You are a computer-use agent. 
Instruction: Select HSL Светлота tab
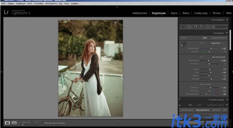(x=216, y=110)
